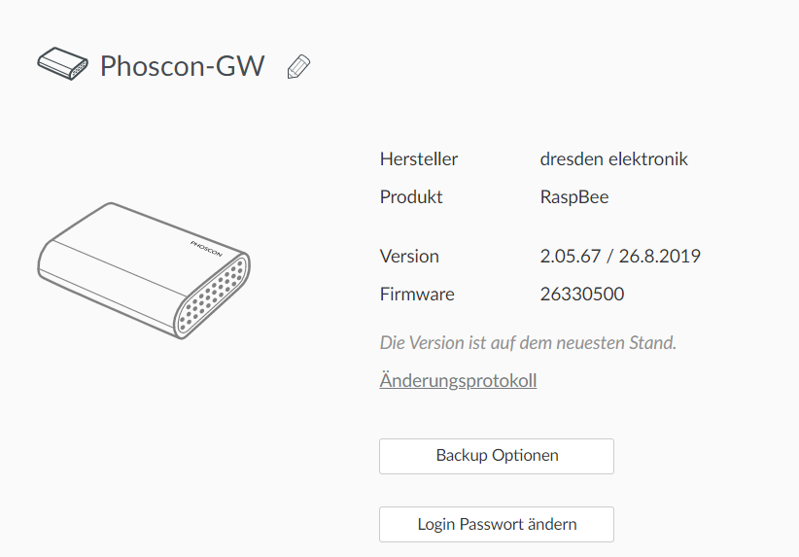
Task: Click the PHOSCON logo on the device illustration
Action: 206,247
